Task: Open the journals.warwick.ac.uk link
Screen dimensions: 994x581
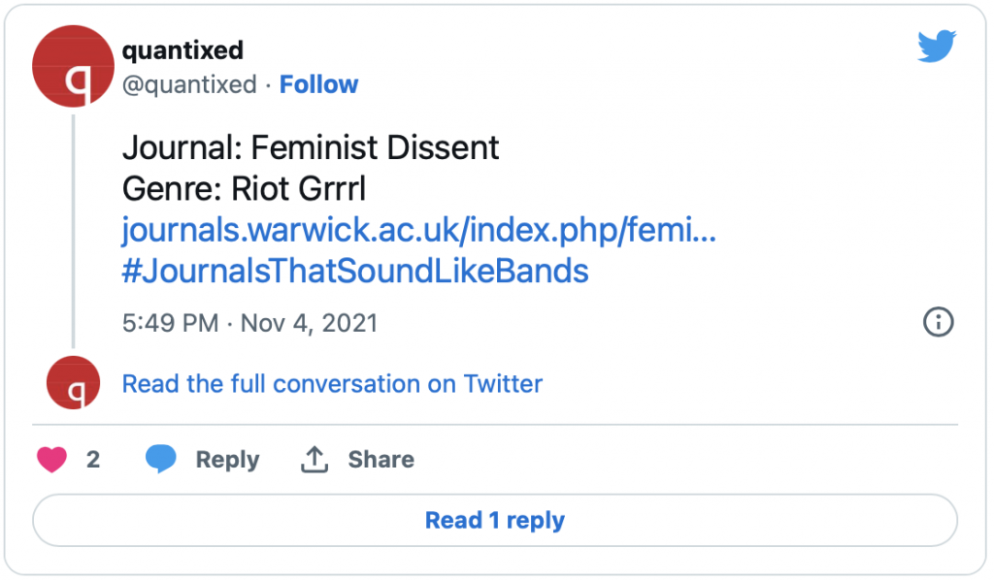Action: click(x=419, y=230)
